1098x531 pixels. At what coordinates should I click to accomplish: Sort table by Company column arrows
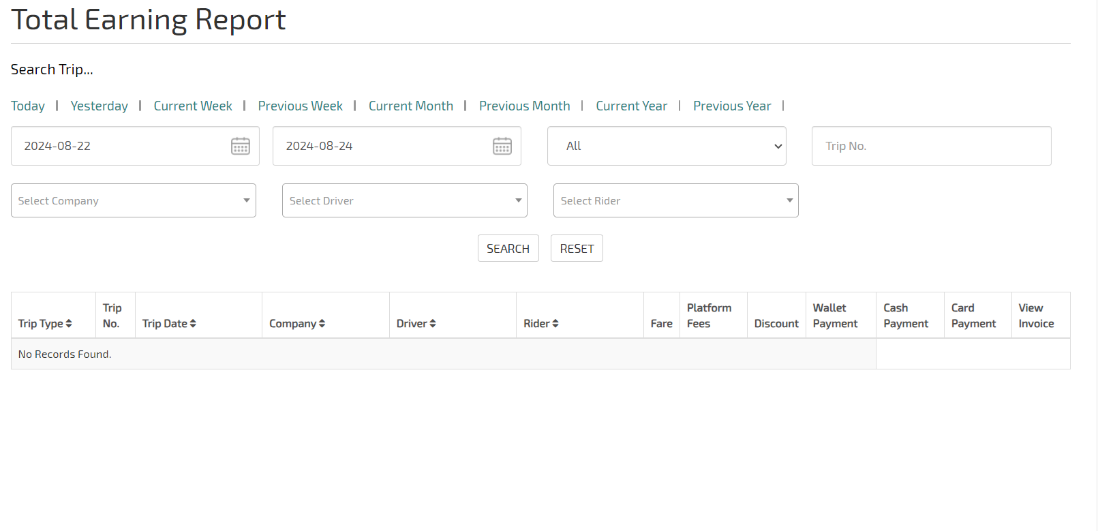click(x=322, y=324)
